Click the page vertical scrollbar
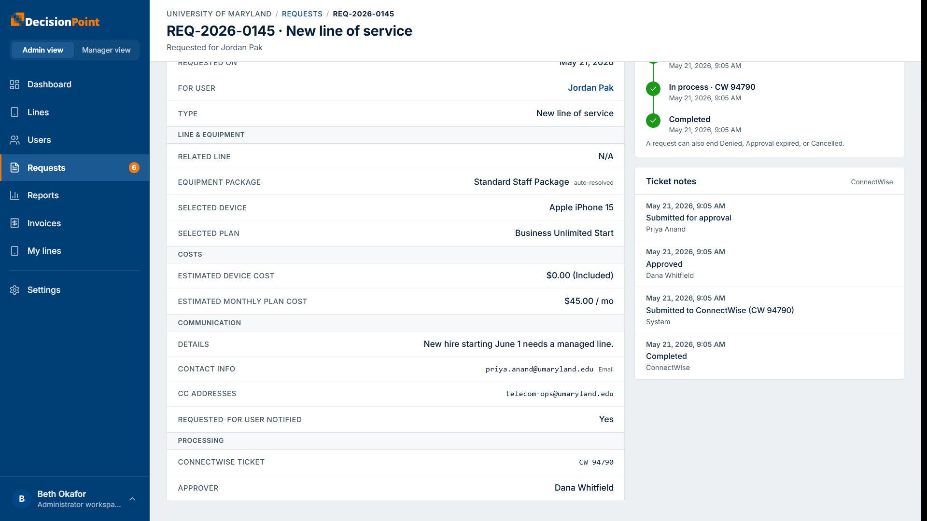Screen dimensions: 927x521 click(x=924, y=260)
